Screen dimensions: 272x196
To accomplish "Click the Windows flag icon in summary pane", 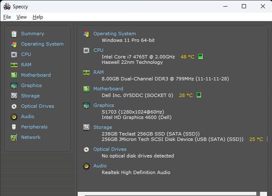I will click(x=86, y=34).
